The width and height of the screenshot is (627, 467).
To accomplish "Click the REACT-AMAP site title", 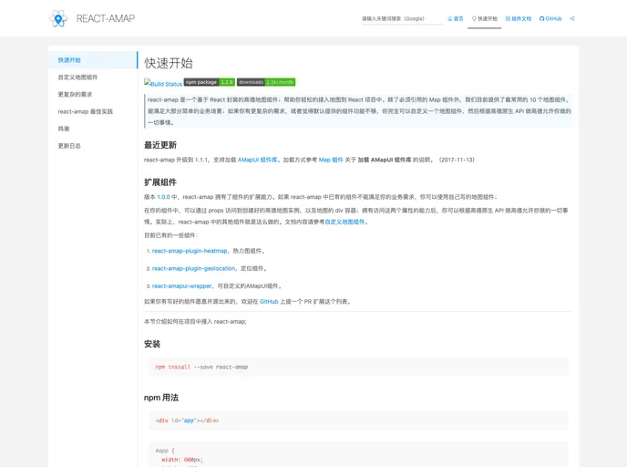I will [x=106, y=18].
